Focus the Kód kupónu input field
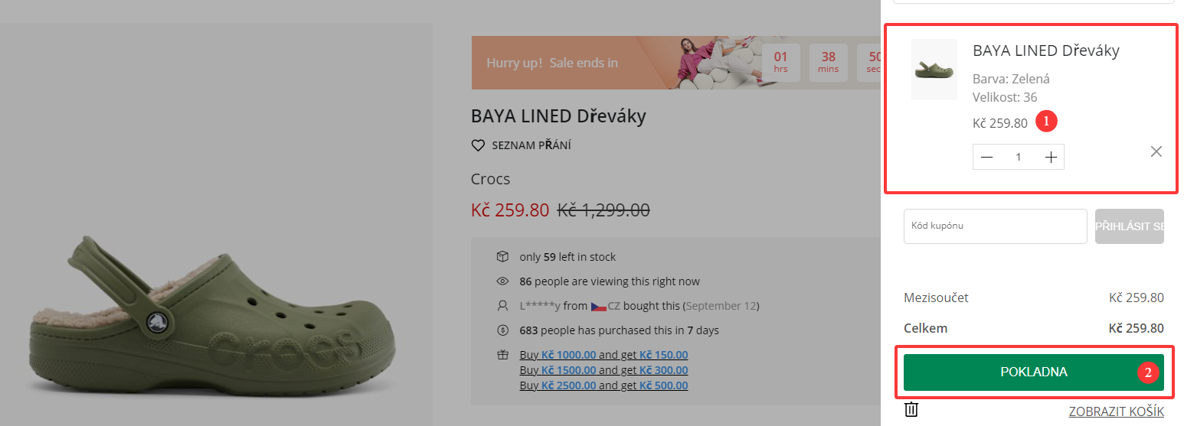 click(x=995, y=226)
